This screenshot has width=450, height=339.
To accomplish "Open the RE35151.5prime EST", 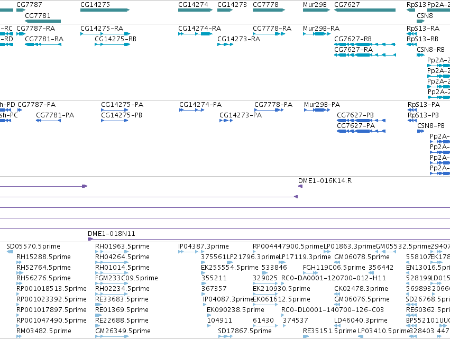I will tap(329, 331).
